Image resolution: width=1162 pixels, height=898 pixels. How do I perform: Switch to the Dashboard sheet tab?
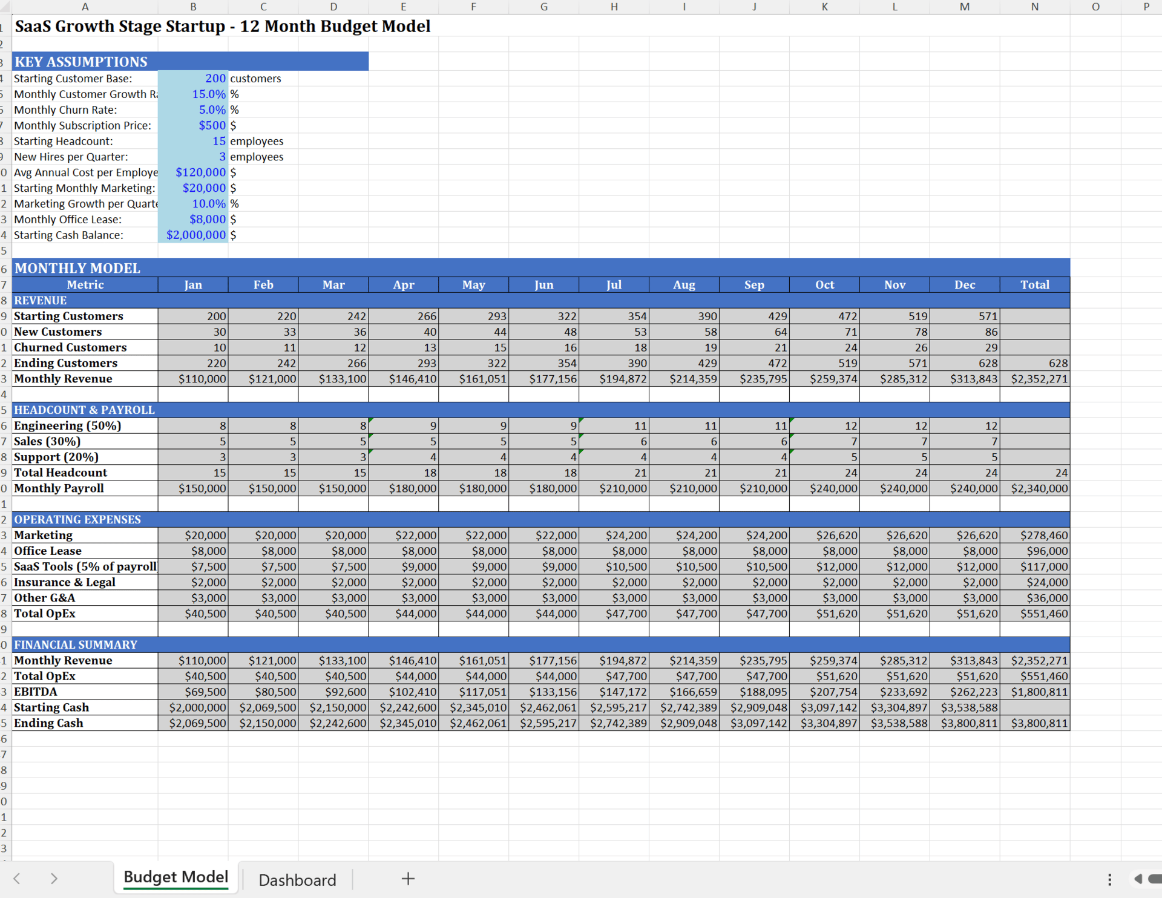(297, 880)
